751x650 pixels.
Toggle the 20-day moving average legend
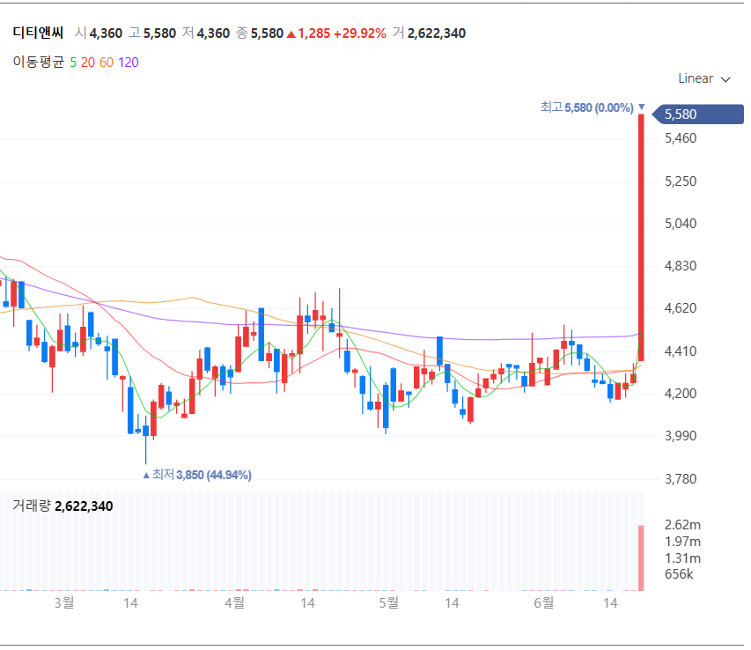[x=88, y=63]
